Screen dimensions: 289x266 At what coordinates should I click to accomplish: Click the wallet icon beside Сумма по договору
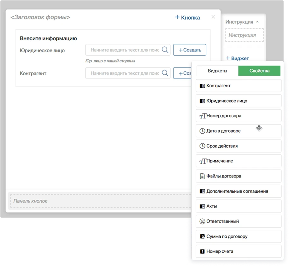click(x=202, y=236)
